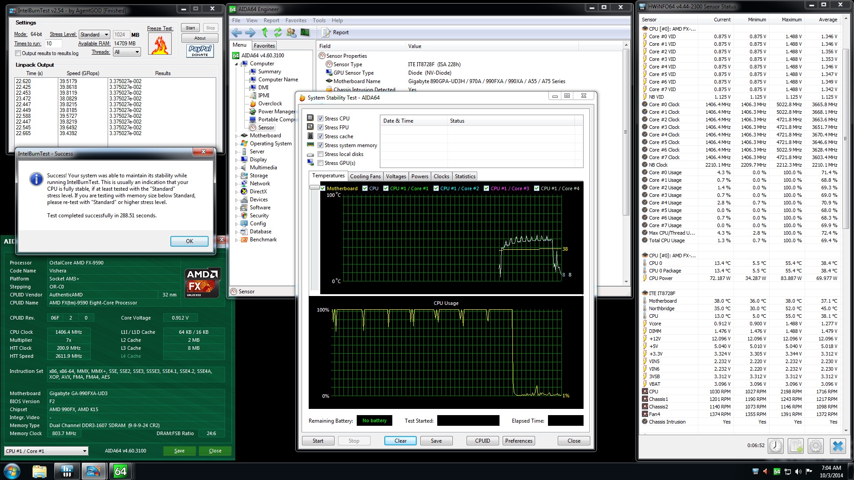
Task: Click the Clear button
Action: [x=400, y=441]
